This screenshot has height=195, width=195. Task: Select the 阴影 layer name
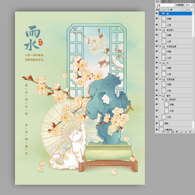[x=166, y=123]
